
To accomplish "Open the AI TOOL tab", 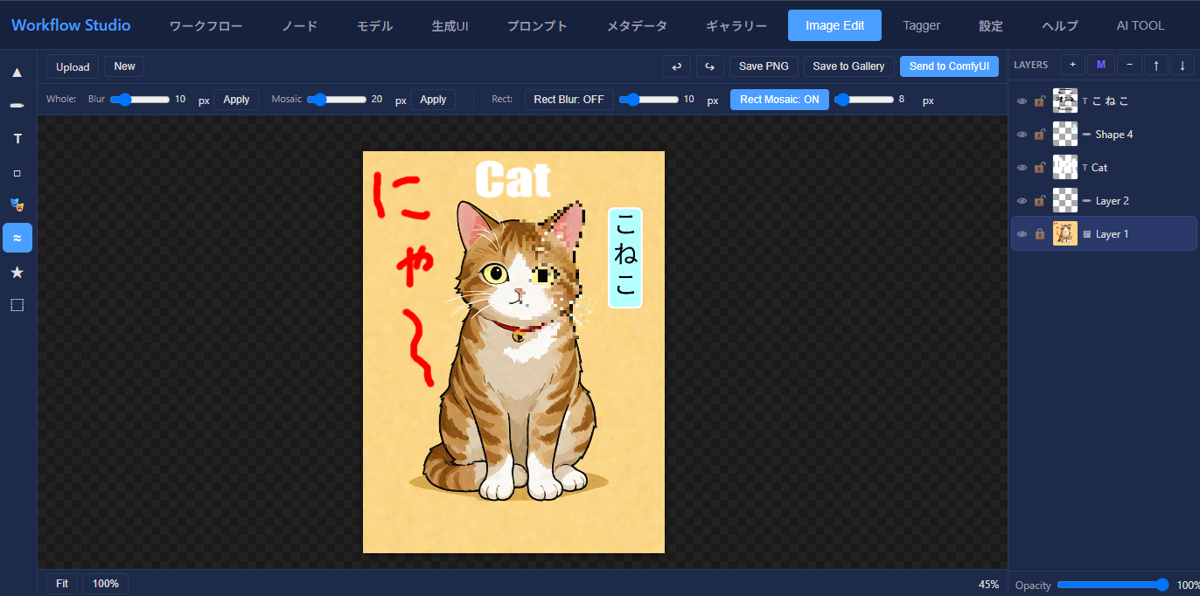I will point(1141,25).
